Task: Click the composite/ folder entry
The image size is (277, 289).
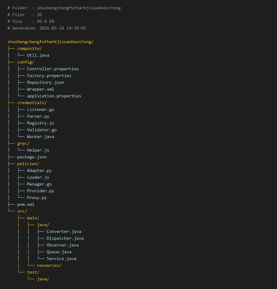Action: tap(29, 48)
